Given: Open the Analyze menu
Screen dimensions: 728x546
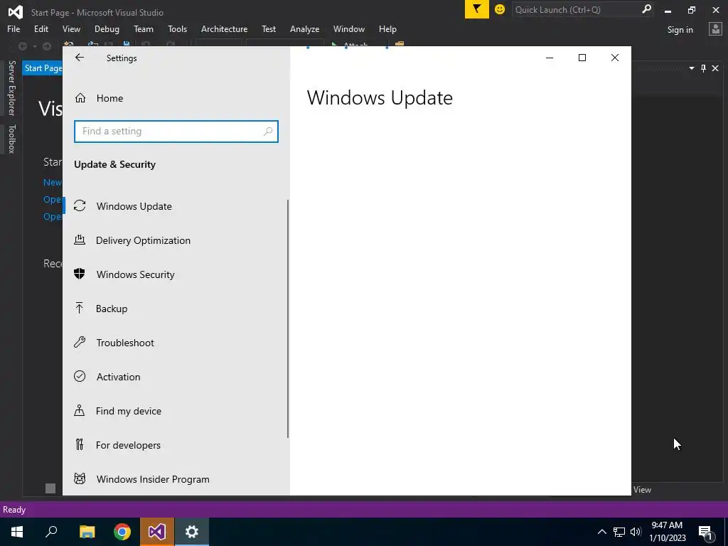Looking at the screenshot, I should [x=304, y=28].
